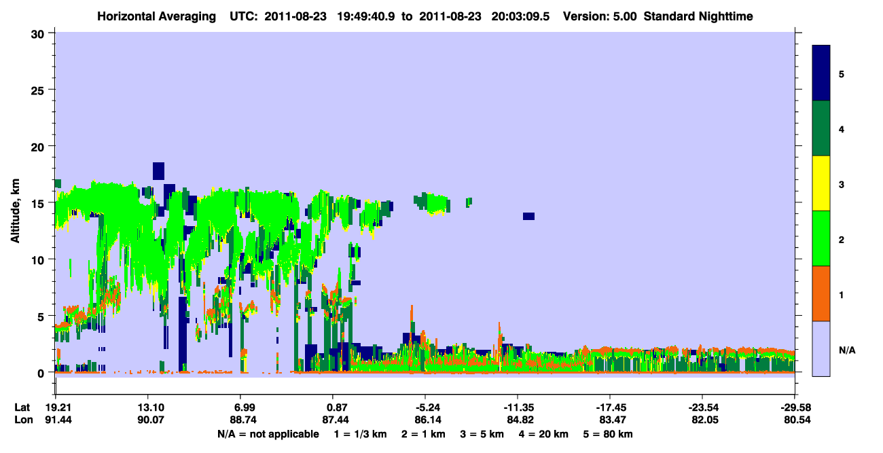Click latitude value 13.10
883x453 pixels.
[147, 407]
